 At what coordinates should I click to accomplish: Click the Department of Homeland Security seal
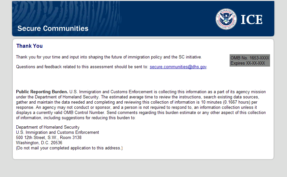(226, 19)
